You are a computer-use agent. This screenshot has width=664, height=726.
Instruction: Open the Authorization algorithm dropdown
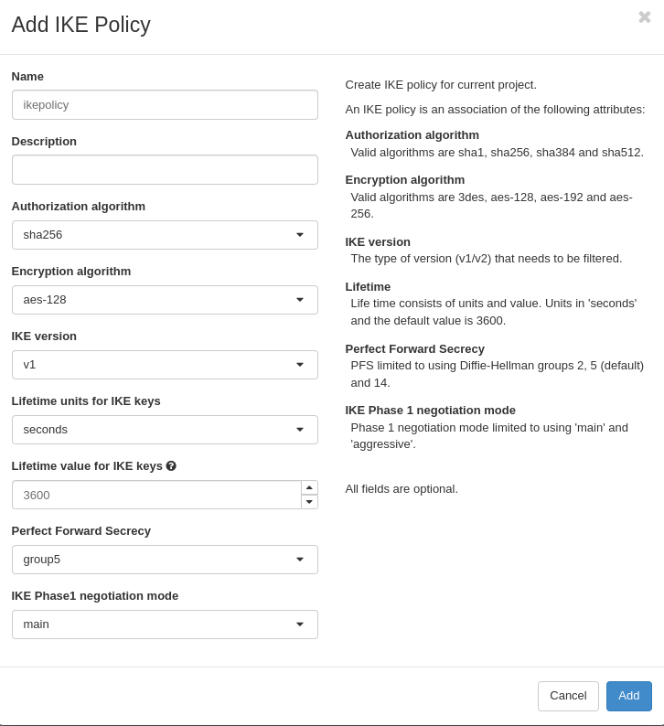click(165, 235)
